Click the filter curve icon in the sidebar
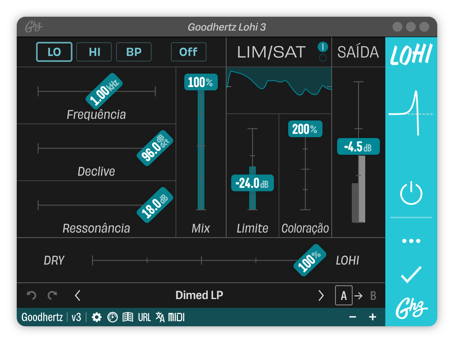 pos(411,107)
